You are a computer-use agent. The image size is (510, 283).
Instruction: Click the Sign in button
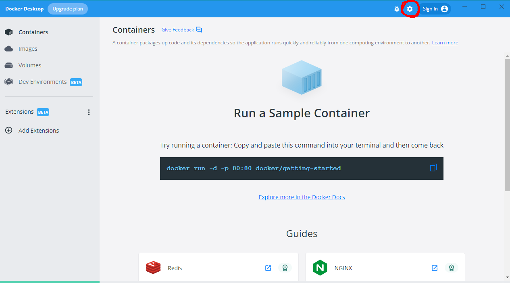click(435, 9)
